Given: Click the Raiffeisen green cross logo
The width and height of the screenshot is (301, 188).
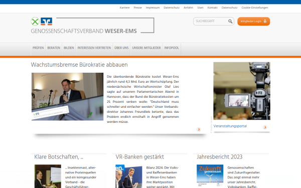Looking at the screenshot, I should click(35, 21).
